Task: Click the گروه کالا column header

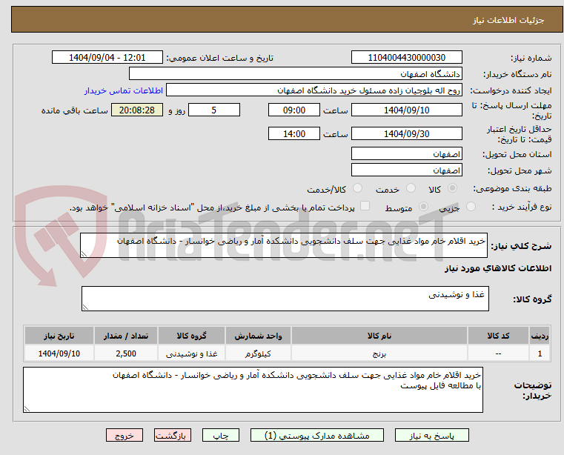Action: (x=191, y=336)
